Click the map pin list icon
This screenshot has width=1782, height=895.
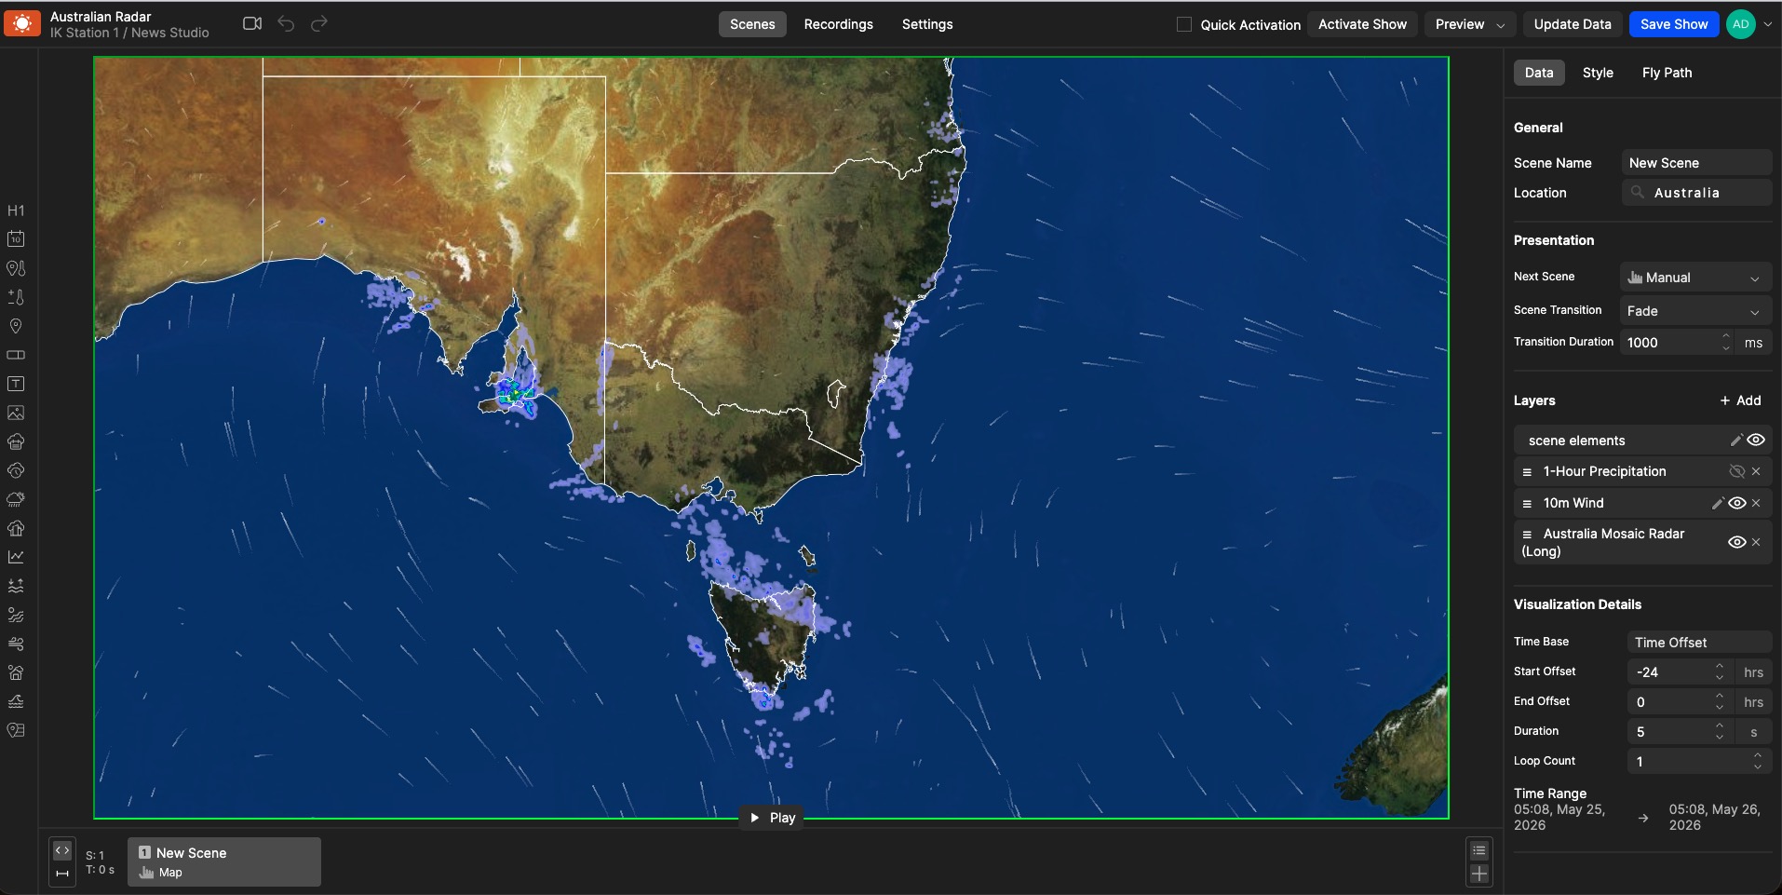point(16,730)
